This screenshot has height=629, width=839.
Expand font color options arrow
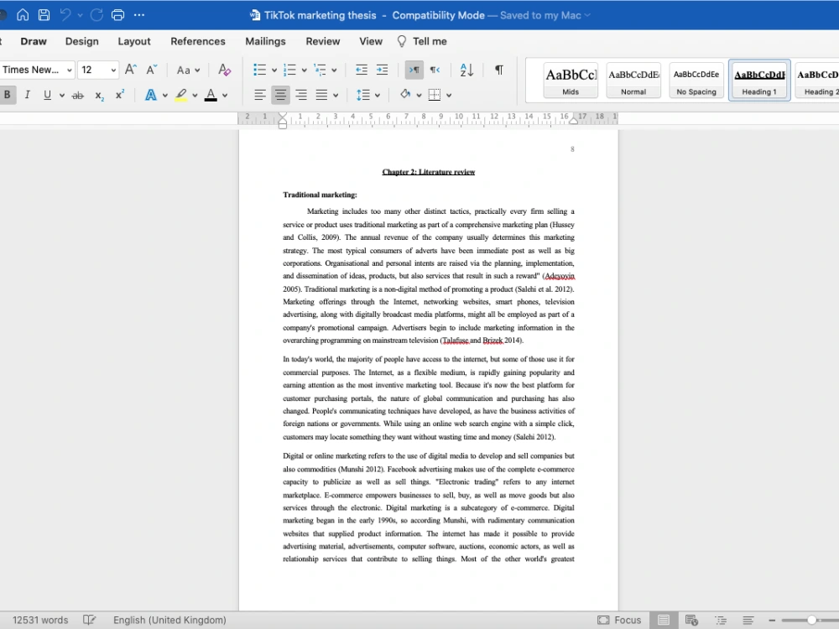coord(225,96)
